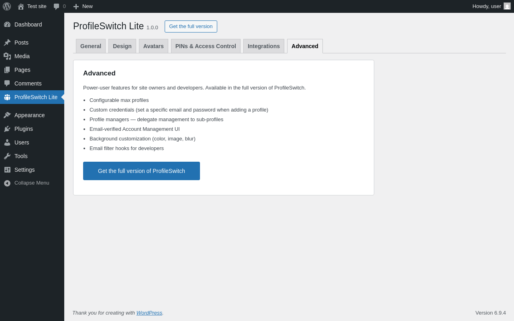Click the WordPress logo icon
514x321 pixels.
click(x=7, y=6)
